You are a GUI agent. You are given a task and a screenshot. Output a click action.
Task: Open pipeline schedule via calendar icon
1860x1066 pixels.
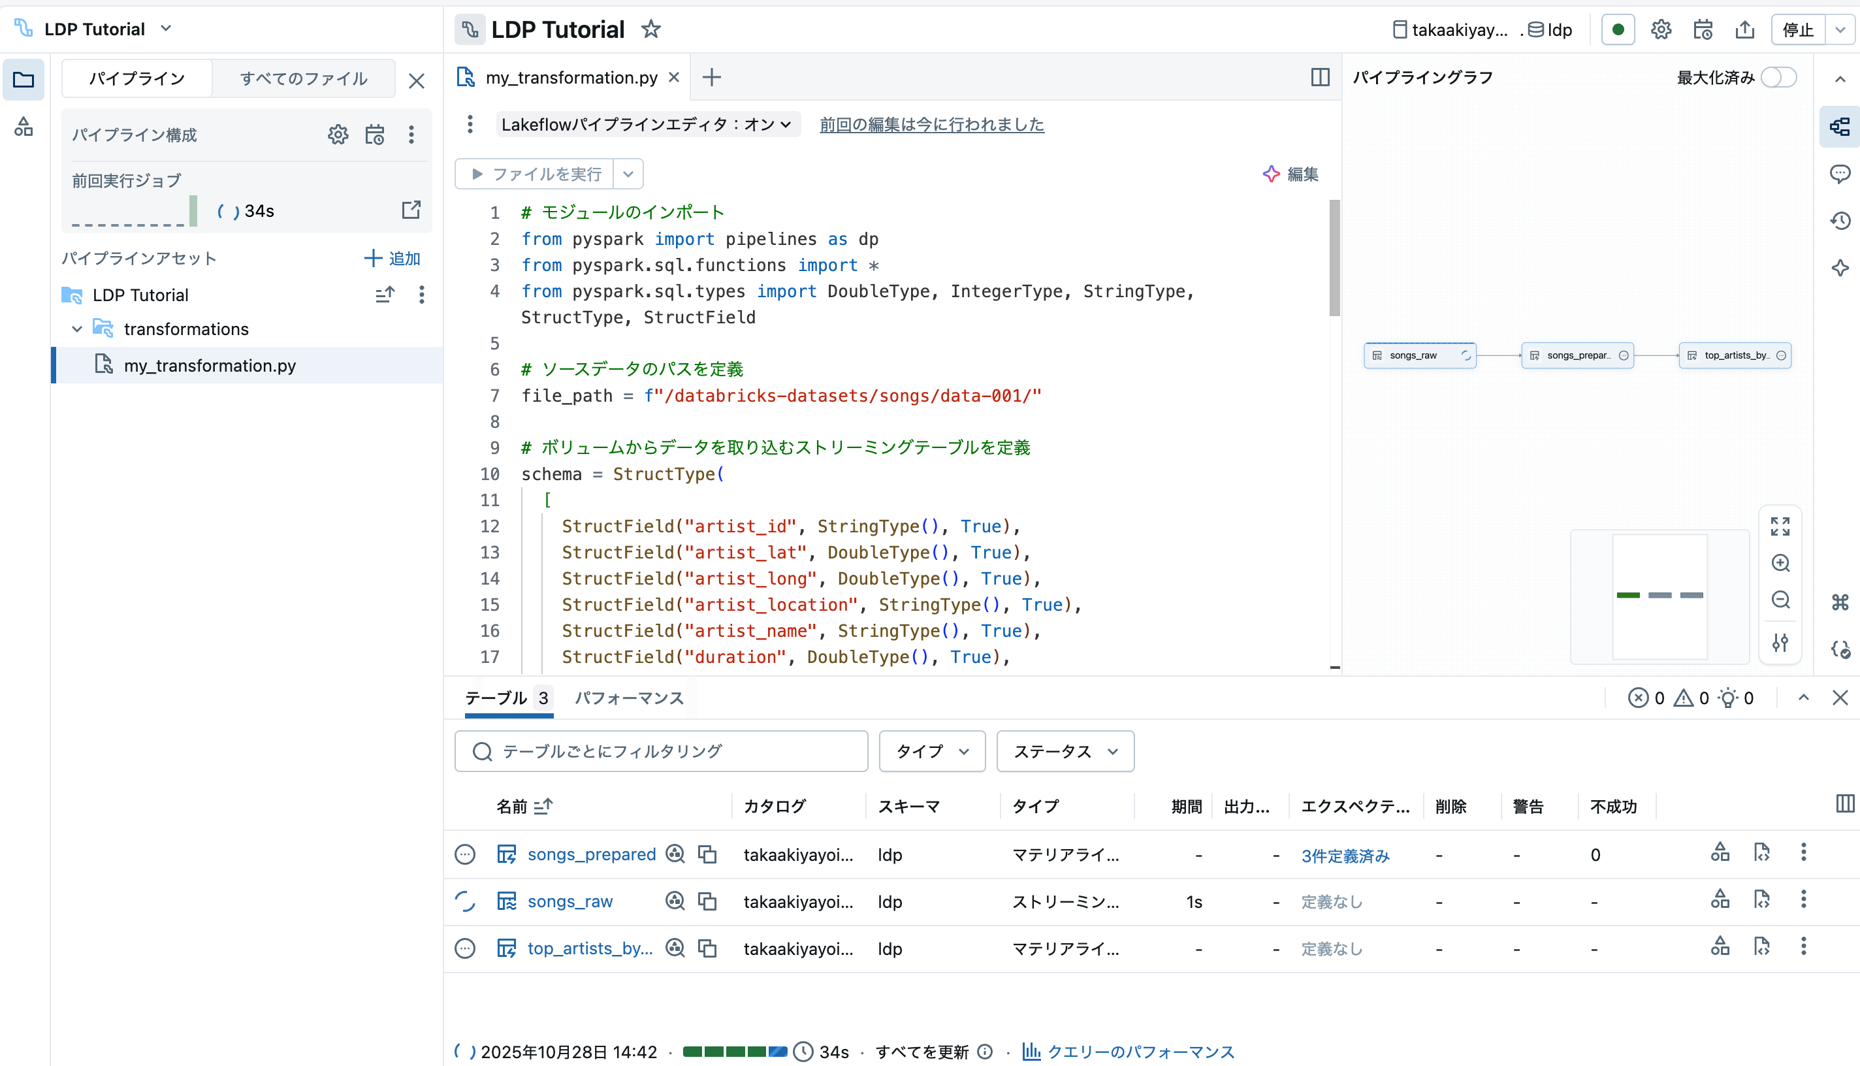pos(1702,29)
